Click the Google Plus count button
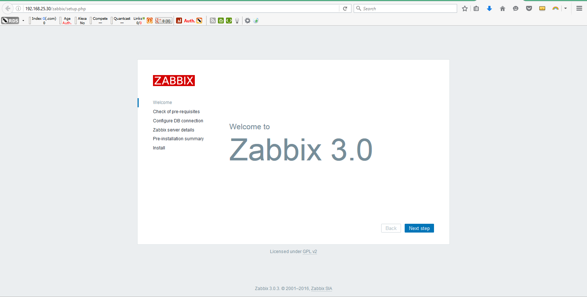 [164, 21]
